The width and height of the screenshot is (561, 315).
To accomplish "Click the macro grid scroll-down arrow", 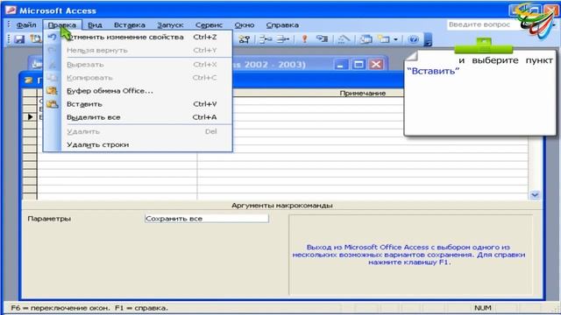I will click(x=535, y=195).
